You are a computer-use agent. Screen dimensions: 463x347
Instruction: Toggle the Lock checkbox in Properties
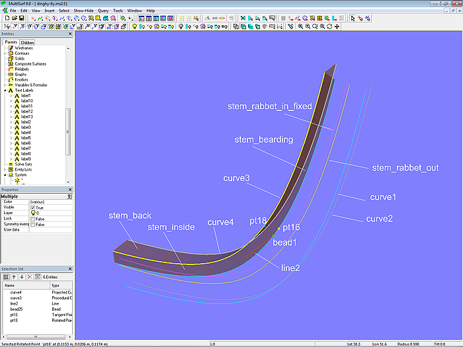[32, 219]
